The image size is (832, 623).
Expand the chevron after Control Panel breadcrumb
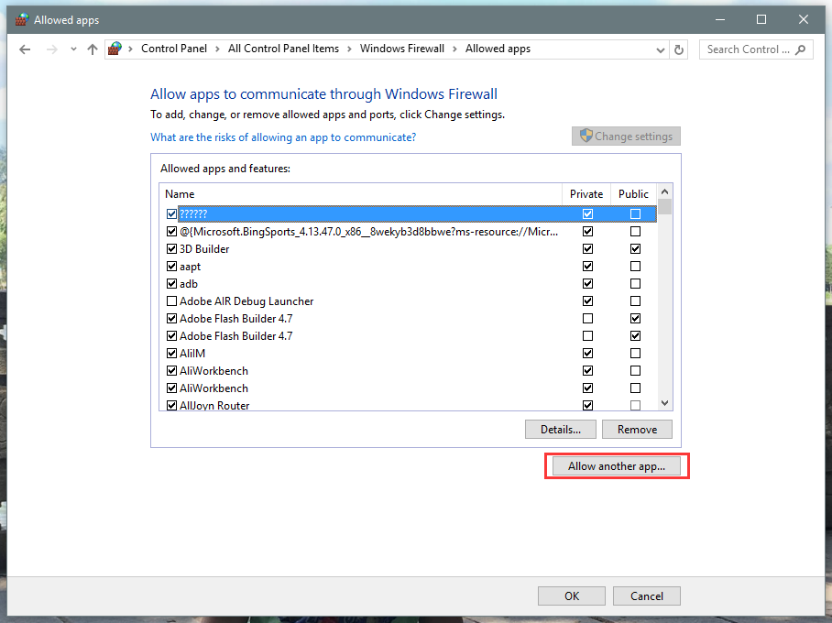(x=217, y=49)
